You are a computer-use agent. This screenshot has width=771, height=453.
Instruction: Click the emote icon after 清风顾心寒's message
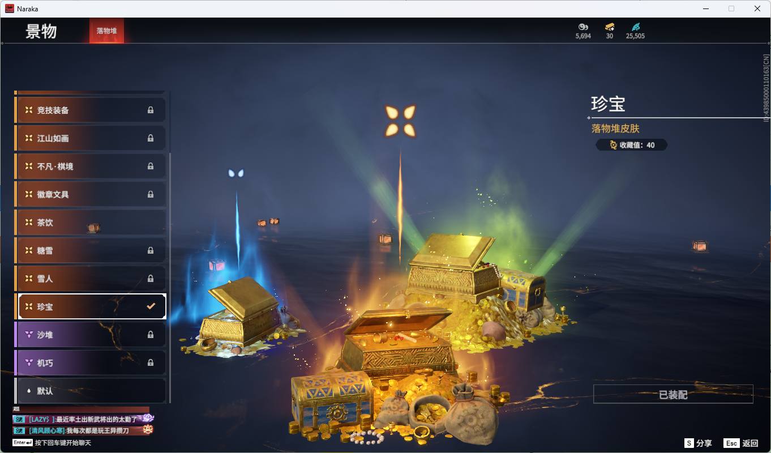(147, 430)
